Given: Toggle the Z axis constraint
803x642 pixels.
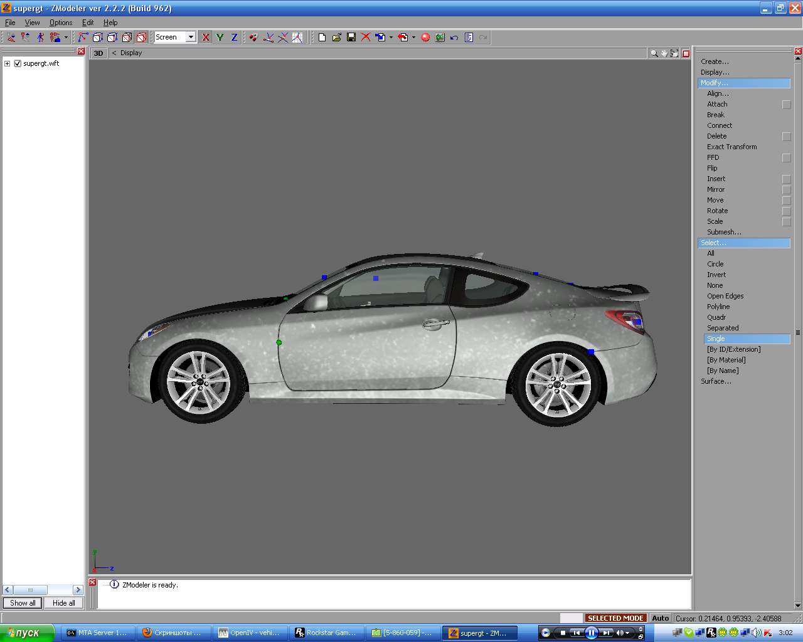Looking at the screenshot, I should point(234,38).
